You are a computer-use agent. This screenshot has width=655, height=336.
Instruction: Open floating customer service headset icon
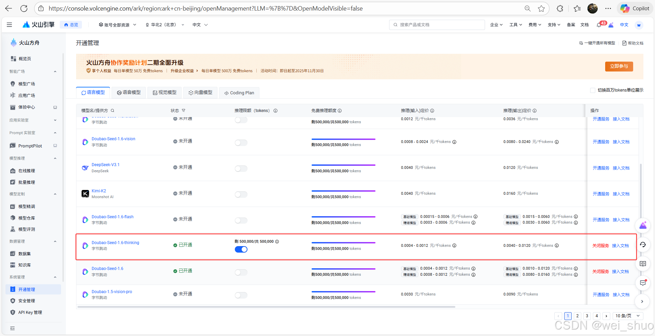tap(643, 244)
